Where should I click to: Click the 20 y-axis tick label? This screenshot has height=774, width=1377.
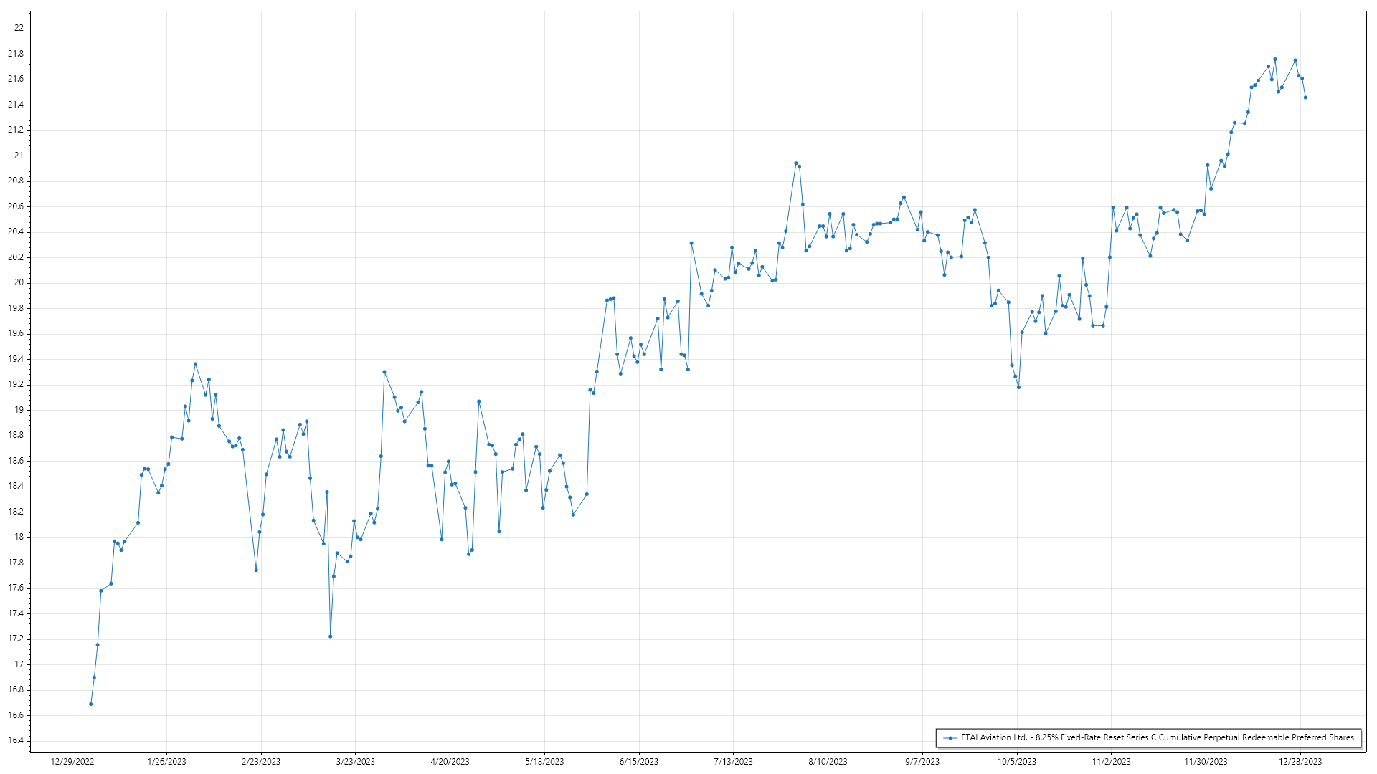(19, 282)
